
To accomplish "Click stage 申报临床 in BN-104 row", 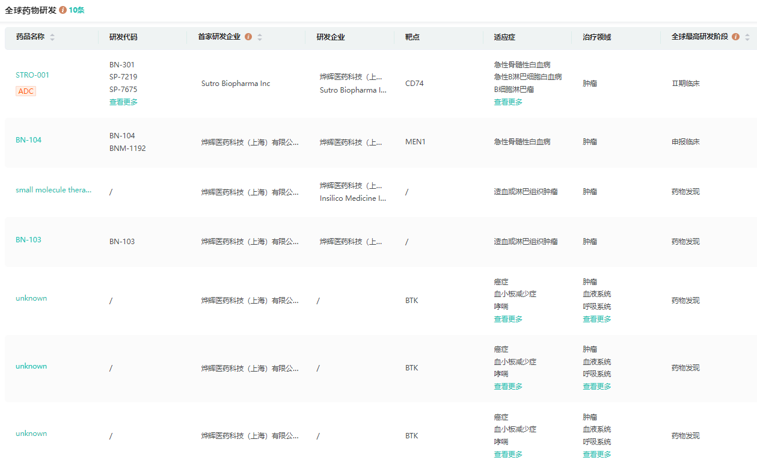I will 685,143.
